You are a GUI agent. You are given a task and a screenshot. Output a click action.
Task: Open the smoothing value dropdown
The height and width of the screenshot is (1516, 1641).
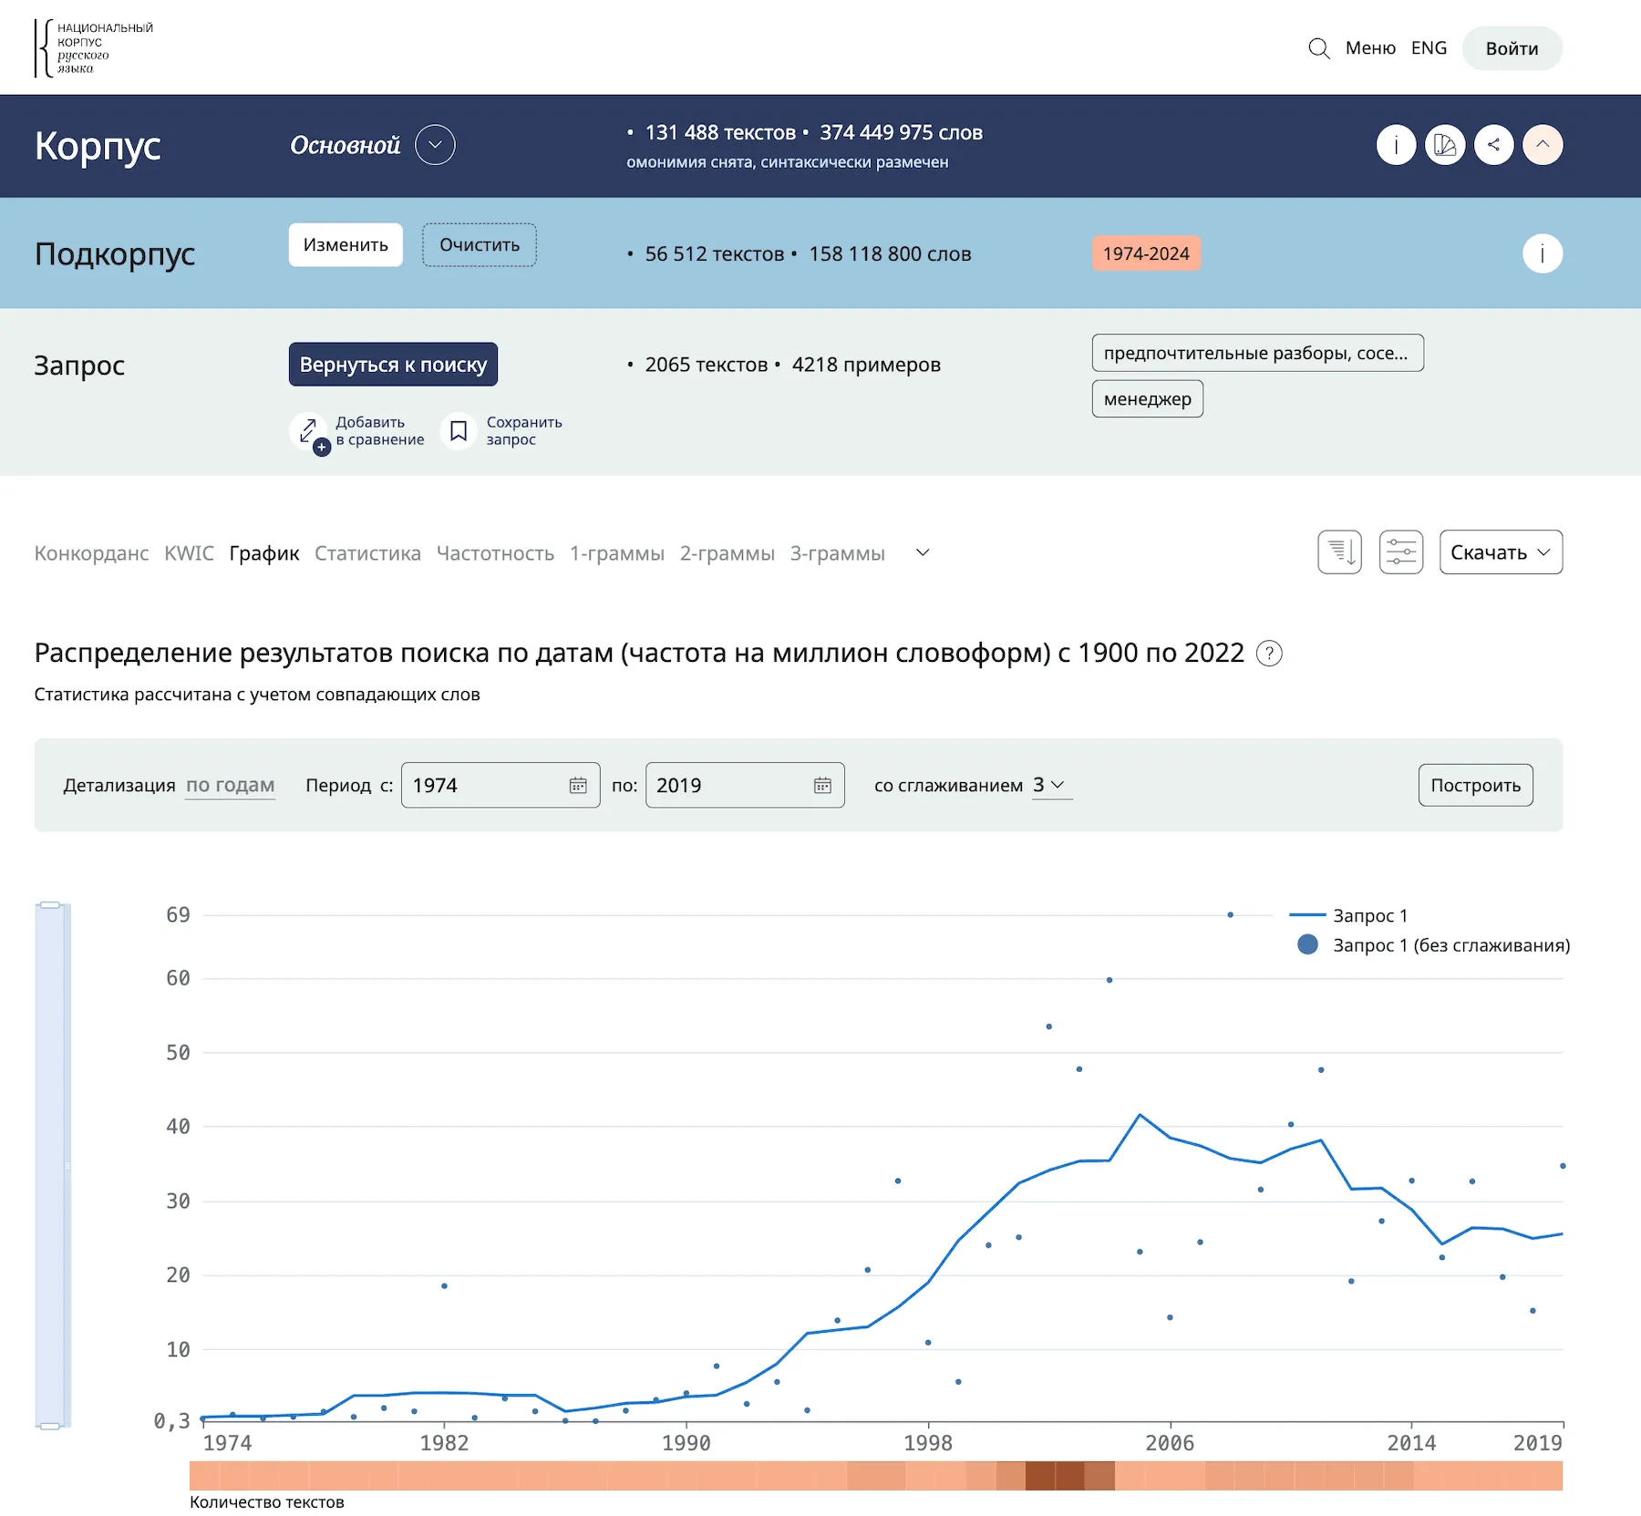coord(1051,785)
